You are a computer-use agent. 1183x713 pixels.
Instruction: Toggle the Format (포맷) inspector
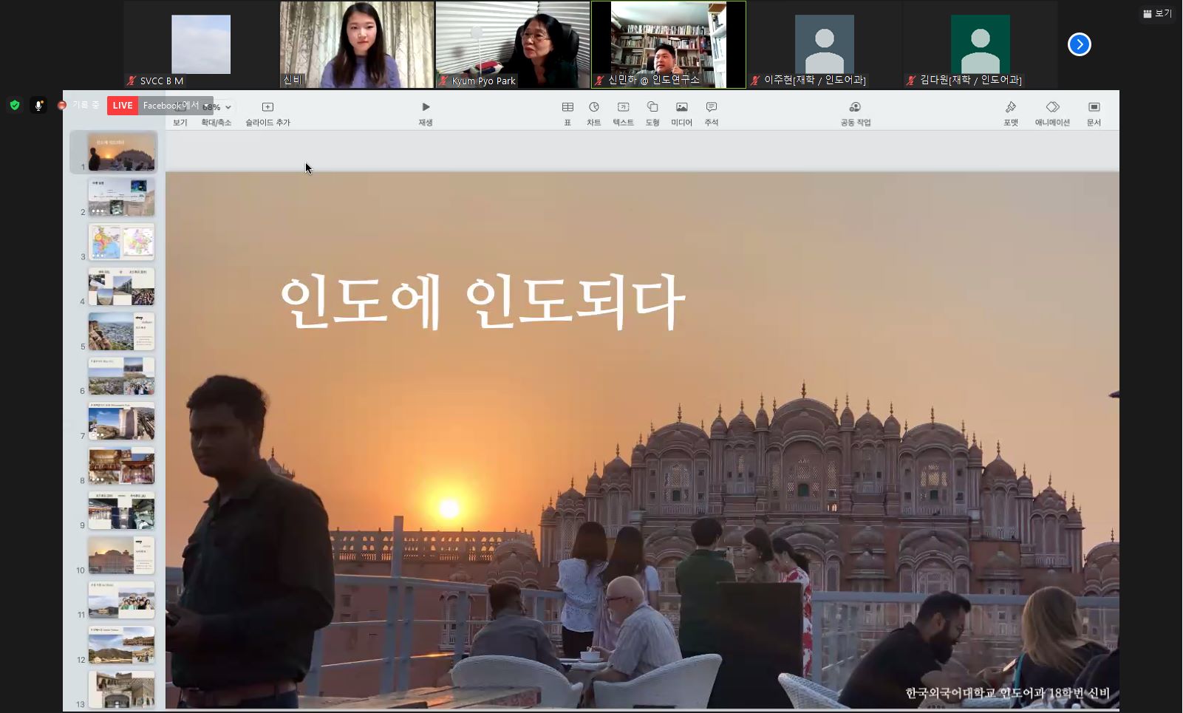click(1010, 108)
